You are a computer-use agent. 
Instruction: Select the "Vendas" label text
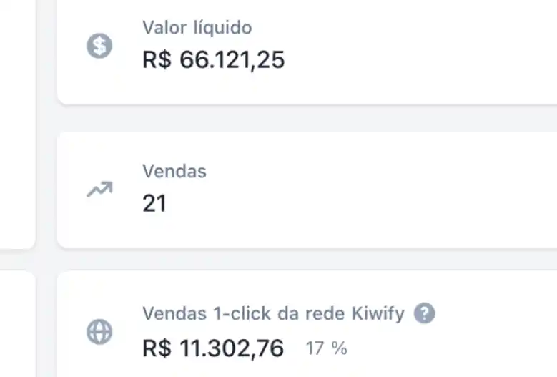click(x=174, y=172)
